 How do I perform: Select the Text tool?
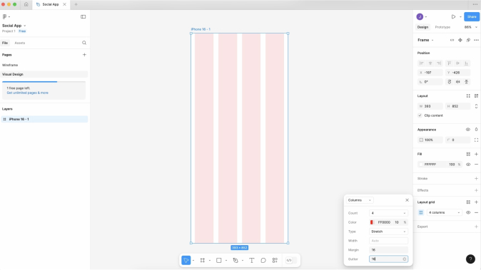point(251,260)
